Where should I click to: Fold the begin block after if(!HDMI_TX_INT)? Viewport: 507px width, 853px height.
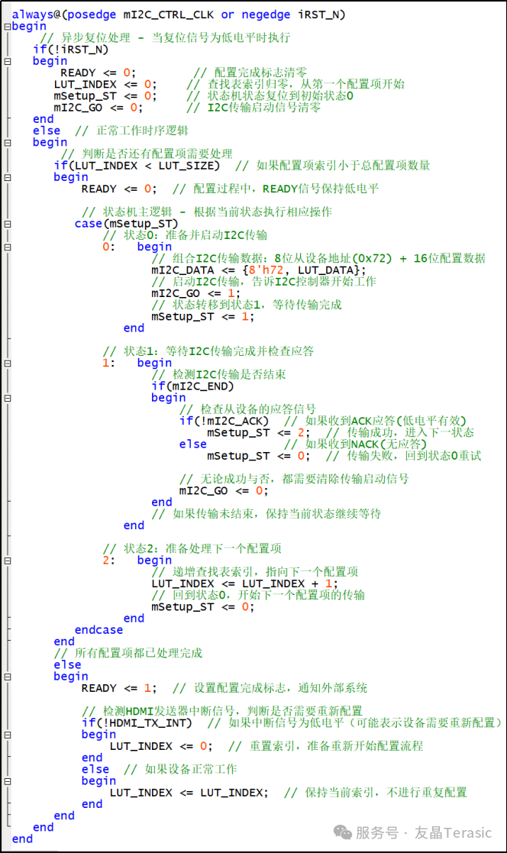pos(8,735)
